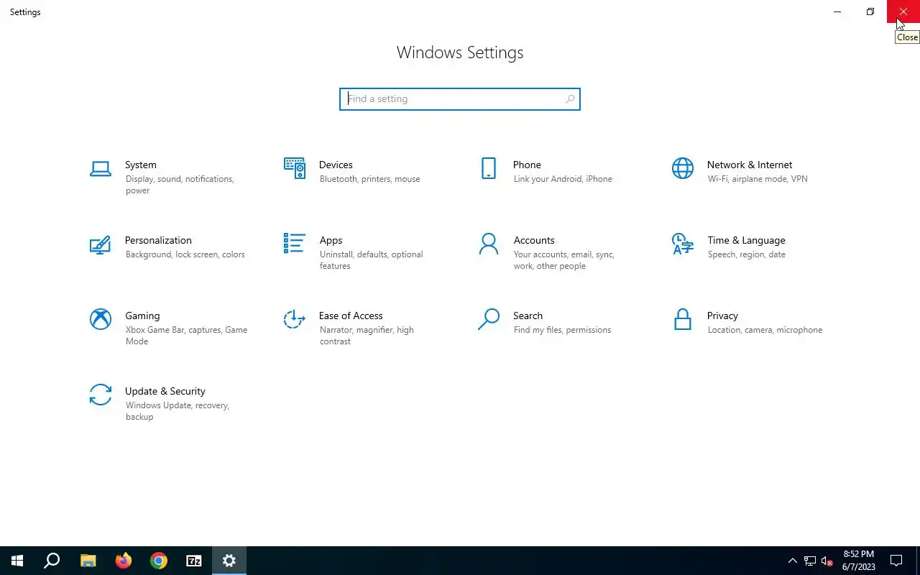Open Ease of Access icon
Screen dimensions: 920x575
[x=294, y=319]
